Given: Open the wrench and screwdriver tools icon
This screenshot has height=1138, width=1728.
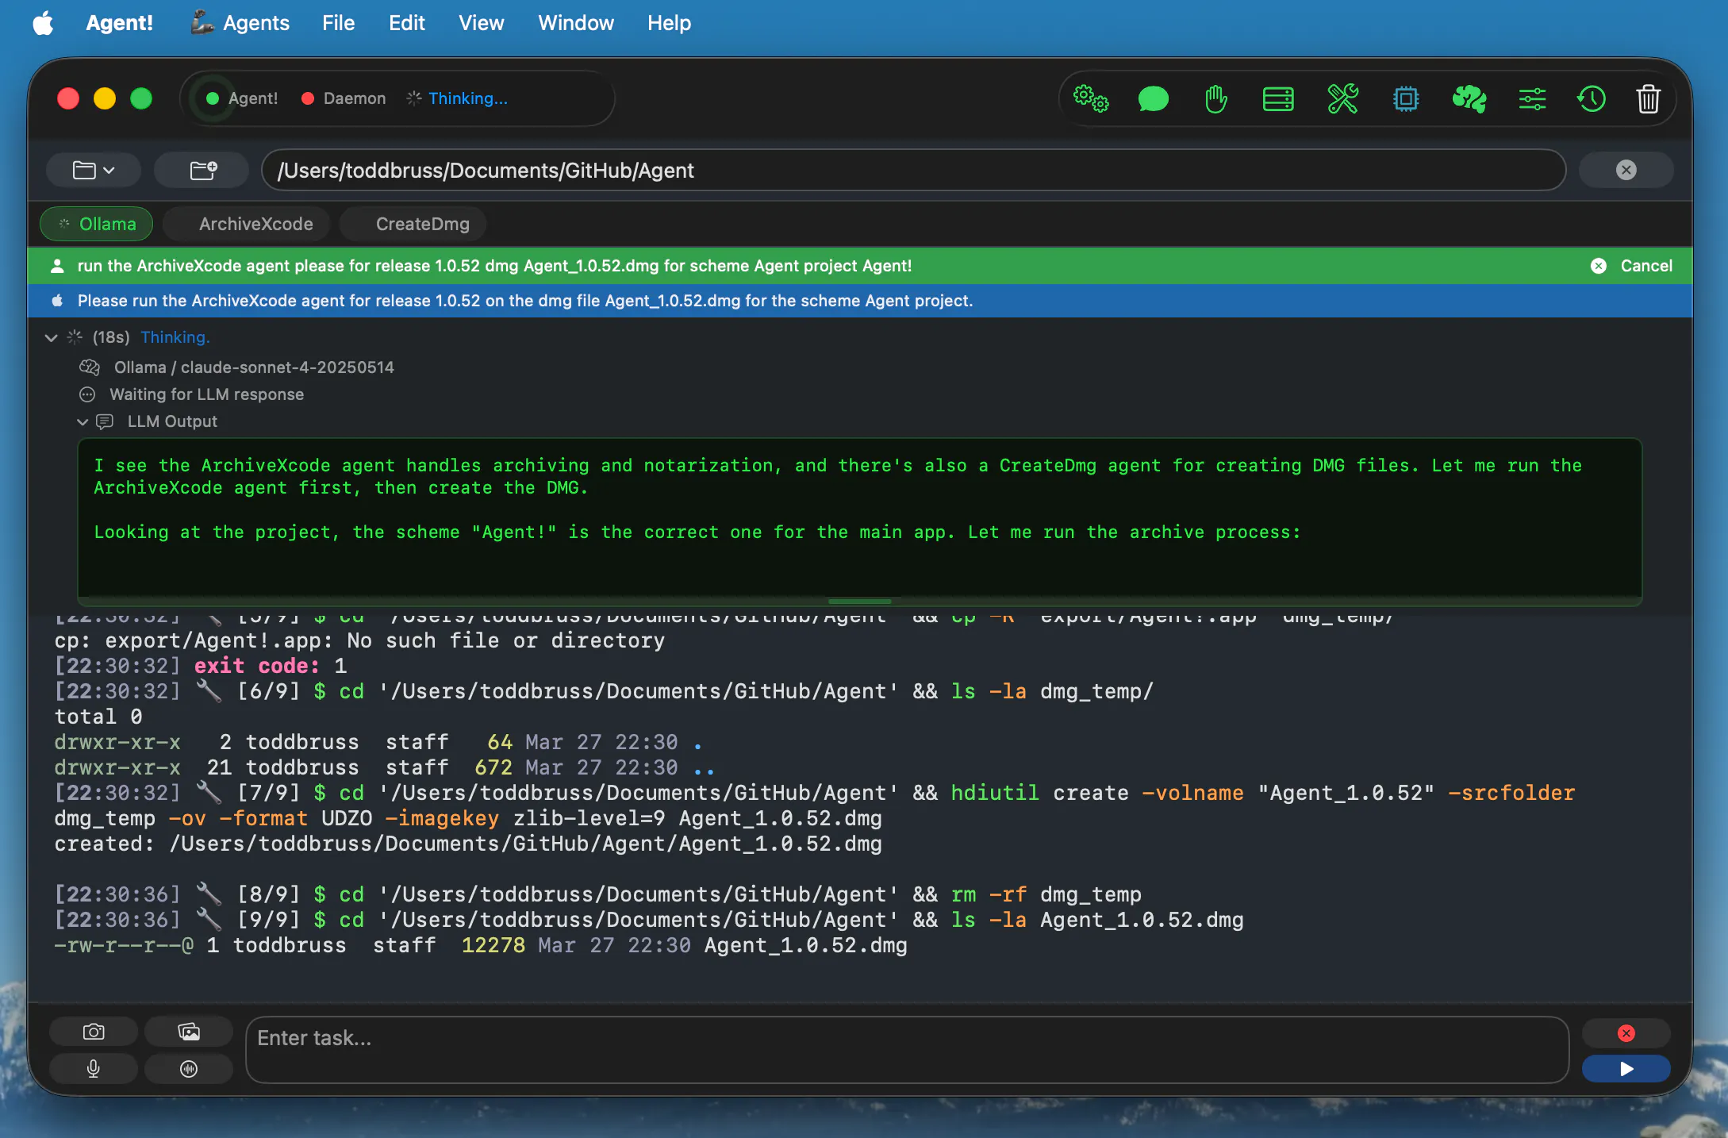Looking at the screenshot, I should (x=1342, y=99).
